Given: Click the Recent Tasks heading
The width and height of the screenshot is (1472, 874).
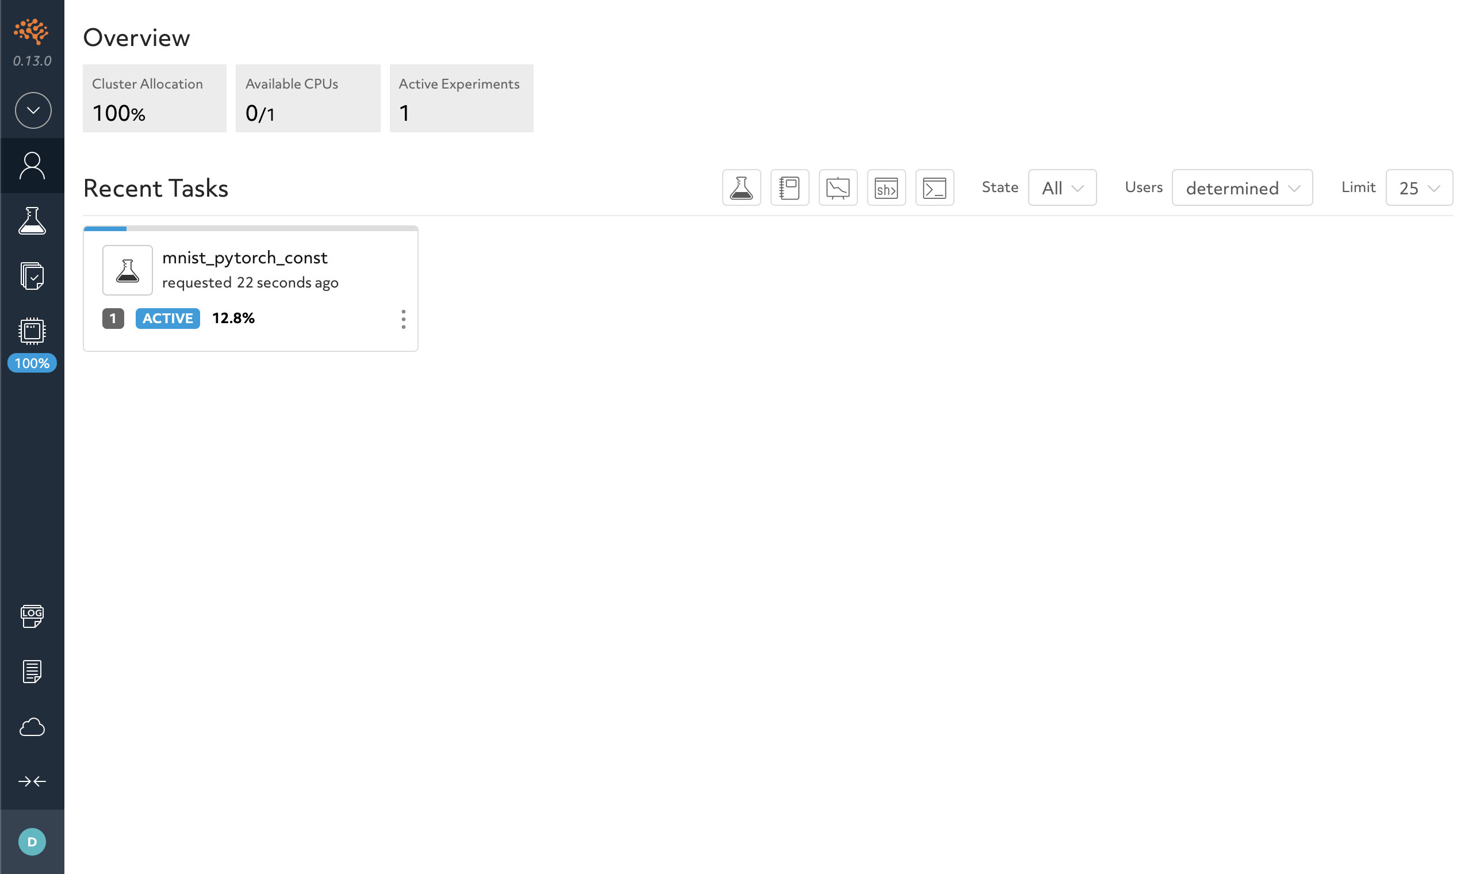Looking at the screenshot, I should click(x=155, y=189).
